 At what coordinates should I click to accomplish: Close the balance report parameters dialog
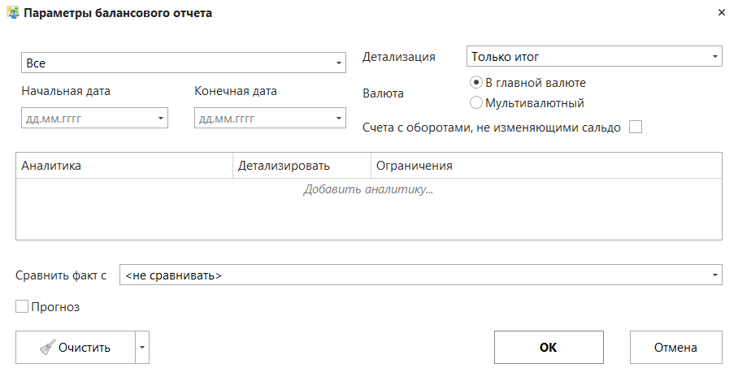pos(721,13)
